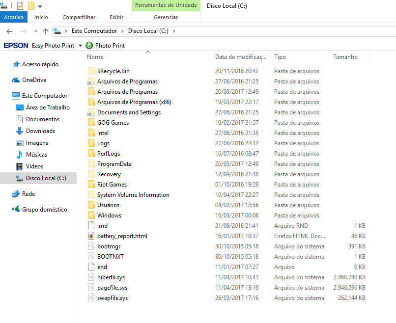Open the Gerenciar tab
396x323 pixels.
pos(166,17)
